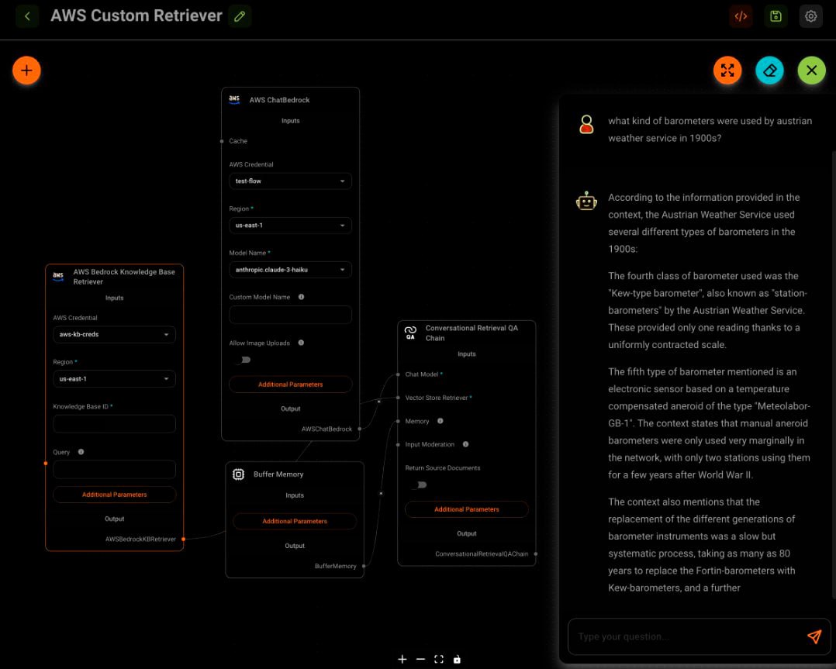Toggle Allow Image Uploads switch
Image resolution: width=836 pixels, height=669 pixels.
244,360
